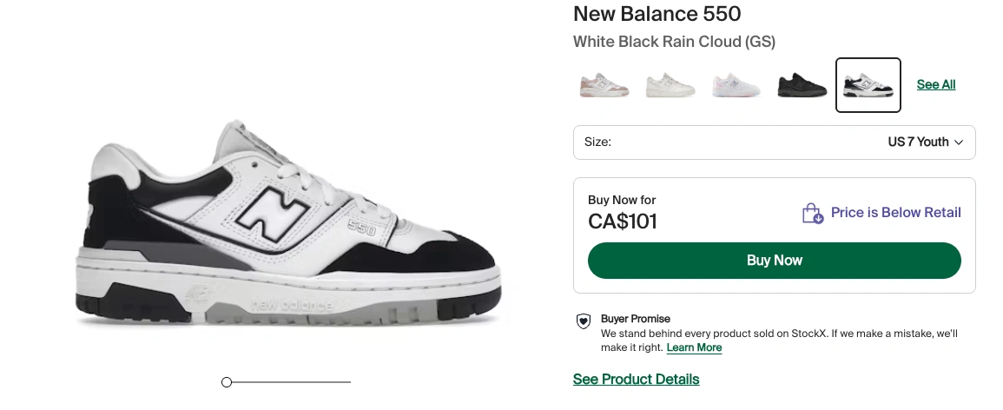Viewport: 1003px width, 410px height.
Task: Select the highlighted white black variant thumbnail
Action: (x=868, y=85)
